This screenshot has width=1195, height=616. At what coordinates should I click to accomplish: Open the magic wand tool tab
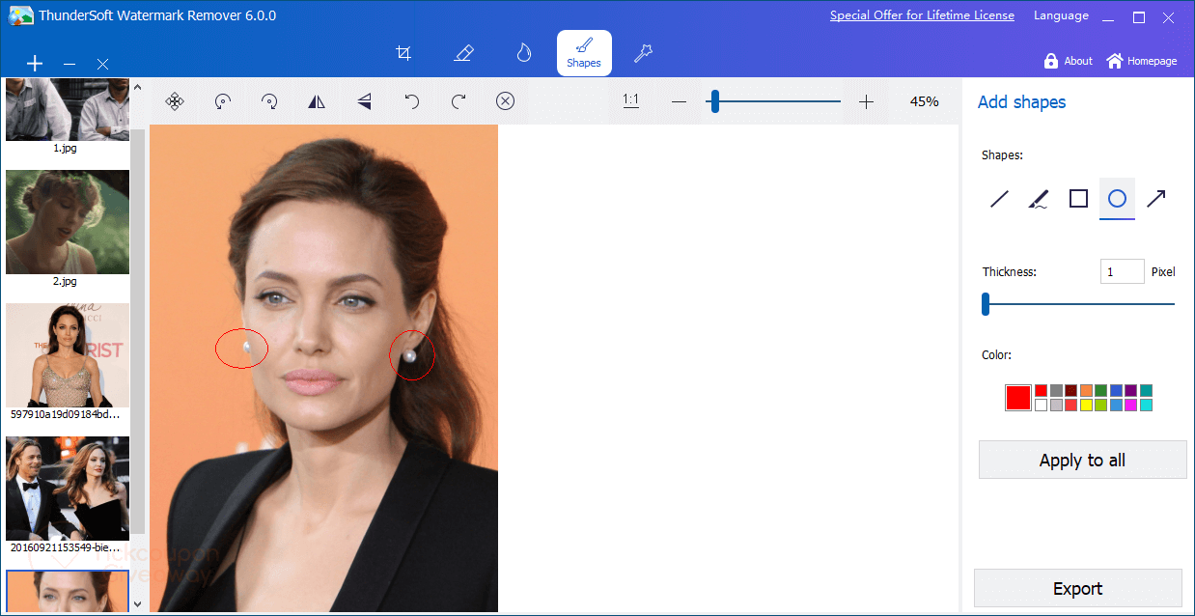point(643,53)
